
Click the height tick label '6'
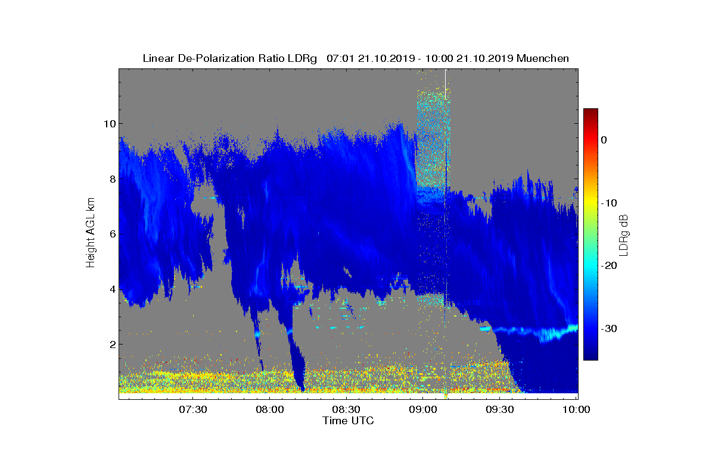click(112, 234)
